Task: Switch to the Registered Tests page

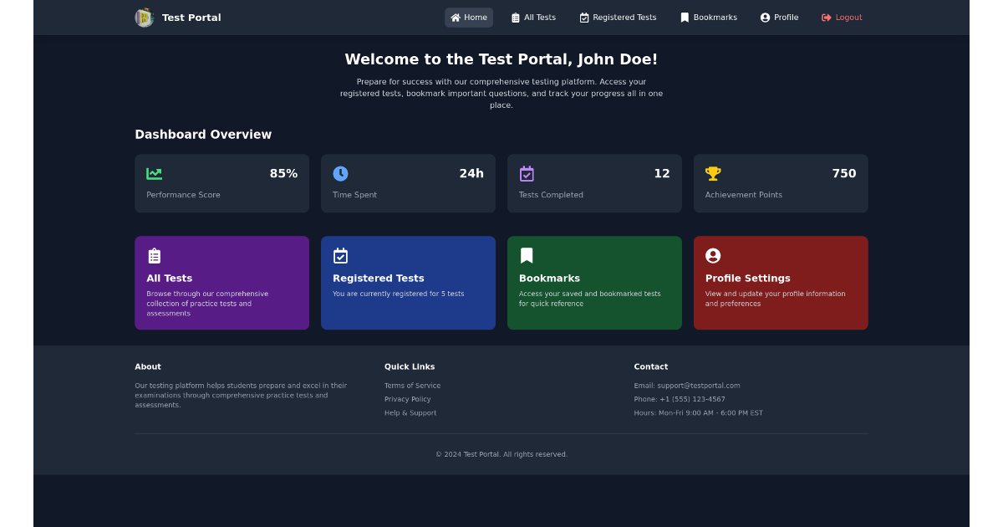Action: click(619, 17)
